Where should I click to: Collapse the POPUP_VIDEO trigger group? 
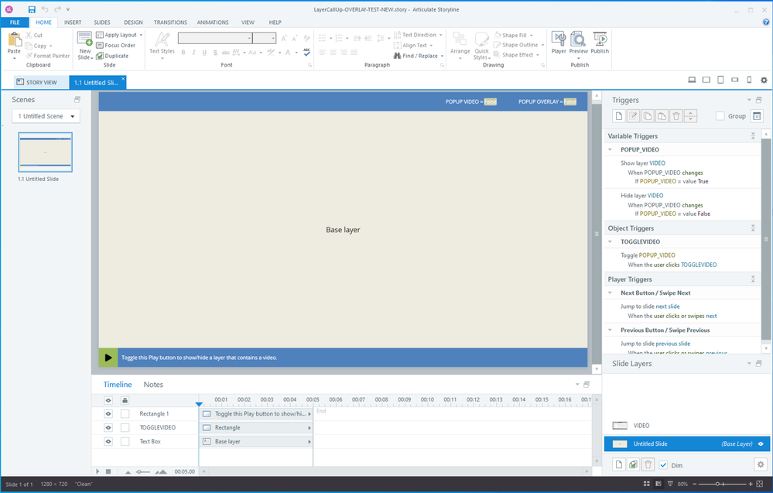611,149
